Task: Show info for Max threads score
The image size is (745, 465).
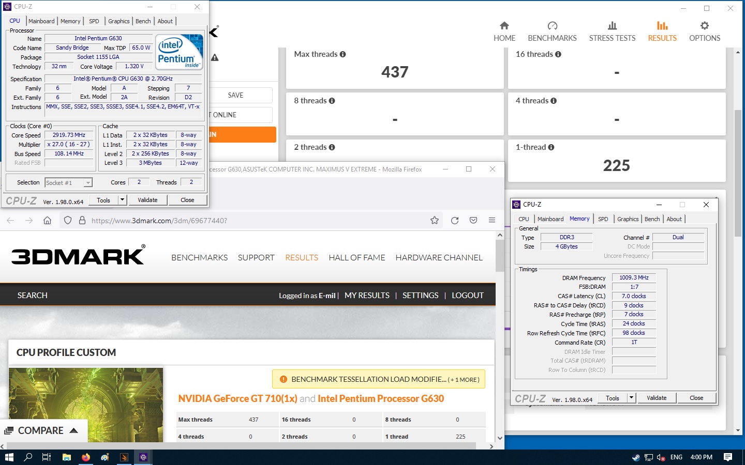Action: click(x=342, y=54)
